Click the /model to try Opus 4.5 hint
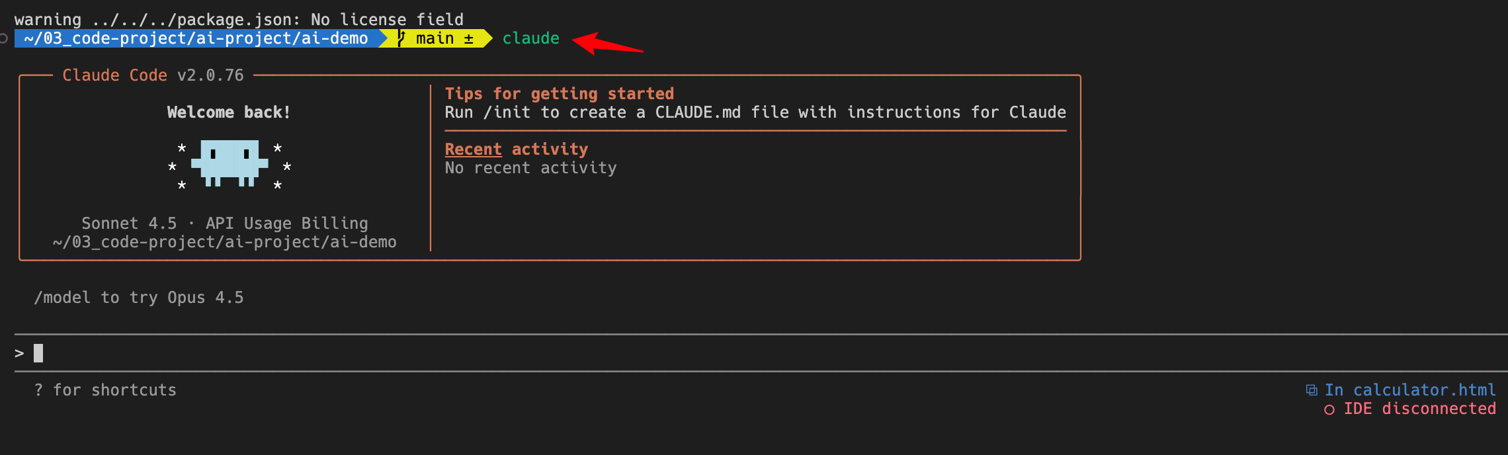Image resolution: width=1508 pixels, height=455 pixels. [x=139, y=298]
